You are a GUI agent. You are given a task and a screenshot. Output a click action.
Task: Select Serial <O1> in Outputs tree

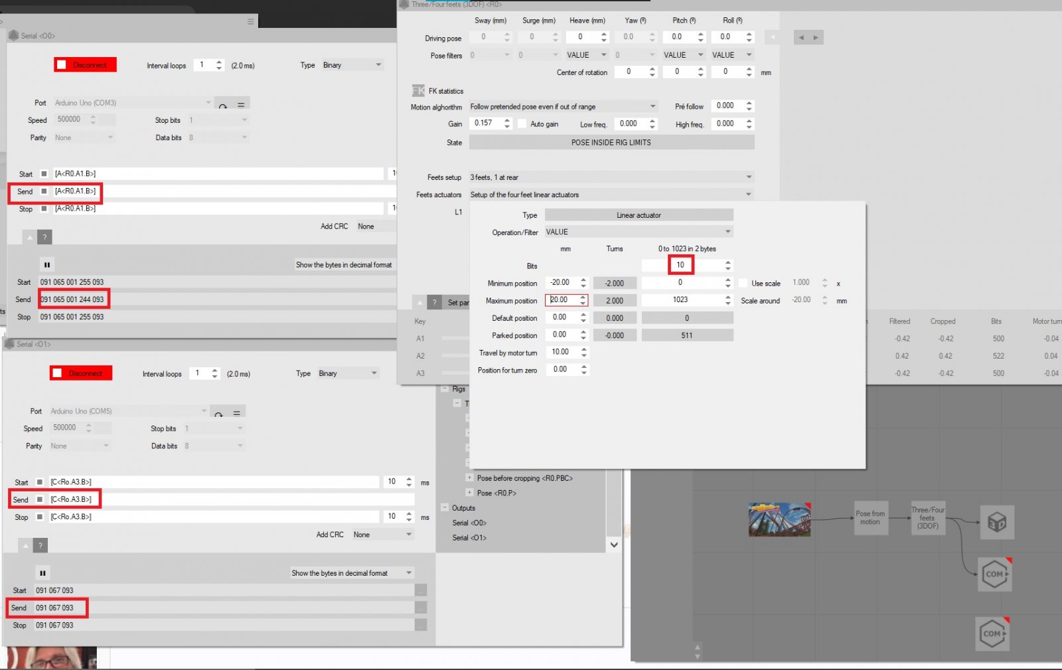[x=469, y=538]
